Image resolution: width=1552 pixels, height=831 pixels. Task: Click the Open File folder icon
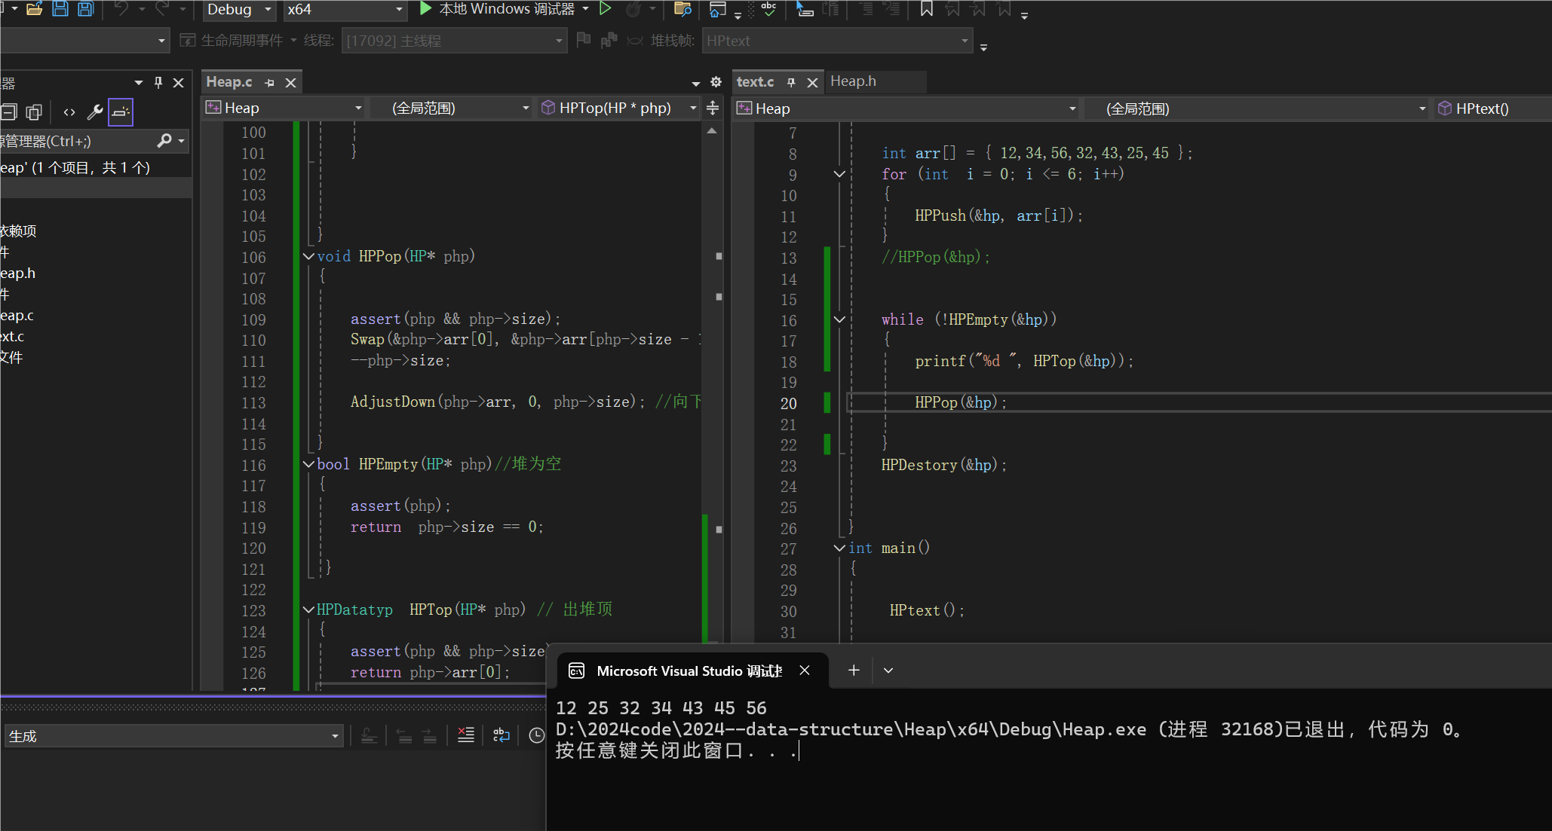34,9
